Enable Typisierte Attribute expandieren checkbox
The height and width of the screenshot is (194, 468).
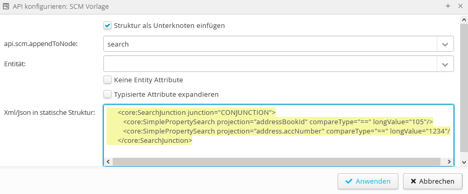pyautogui.click(x=108, y=95)
